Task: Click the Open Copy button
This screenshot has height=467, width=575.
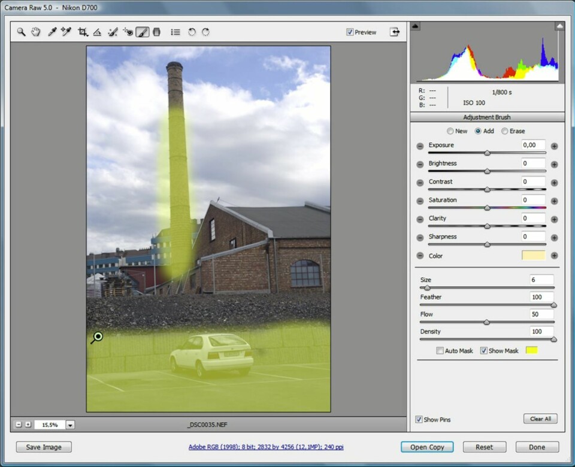Action: point(427,447)
